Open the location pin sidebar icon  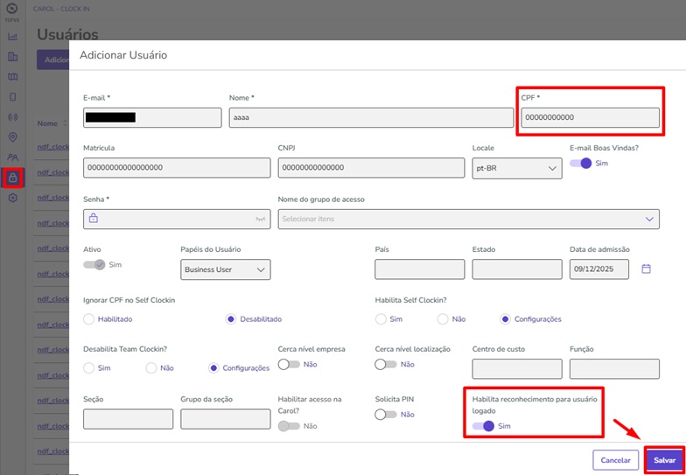(12, 137)
